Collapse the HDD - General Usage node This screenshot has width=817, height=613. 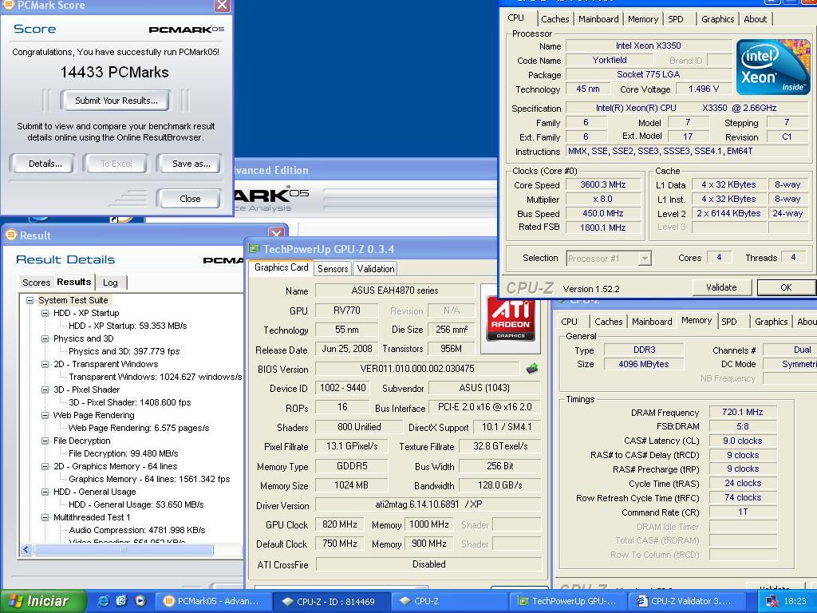[45, 492]
